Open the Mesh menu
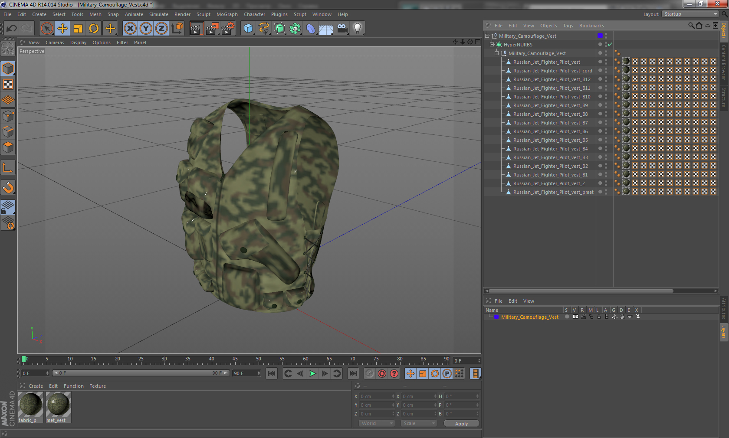Viewport: 729px width, 438px height. click(95, 14)
